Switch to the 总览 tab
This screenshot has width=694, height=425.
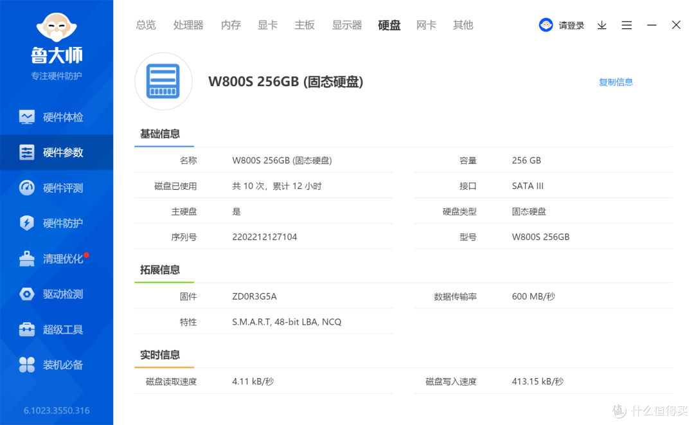tap(146, 25)
